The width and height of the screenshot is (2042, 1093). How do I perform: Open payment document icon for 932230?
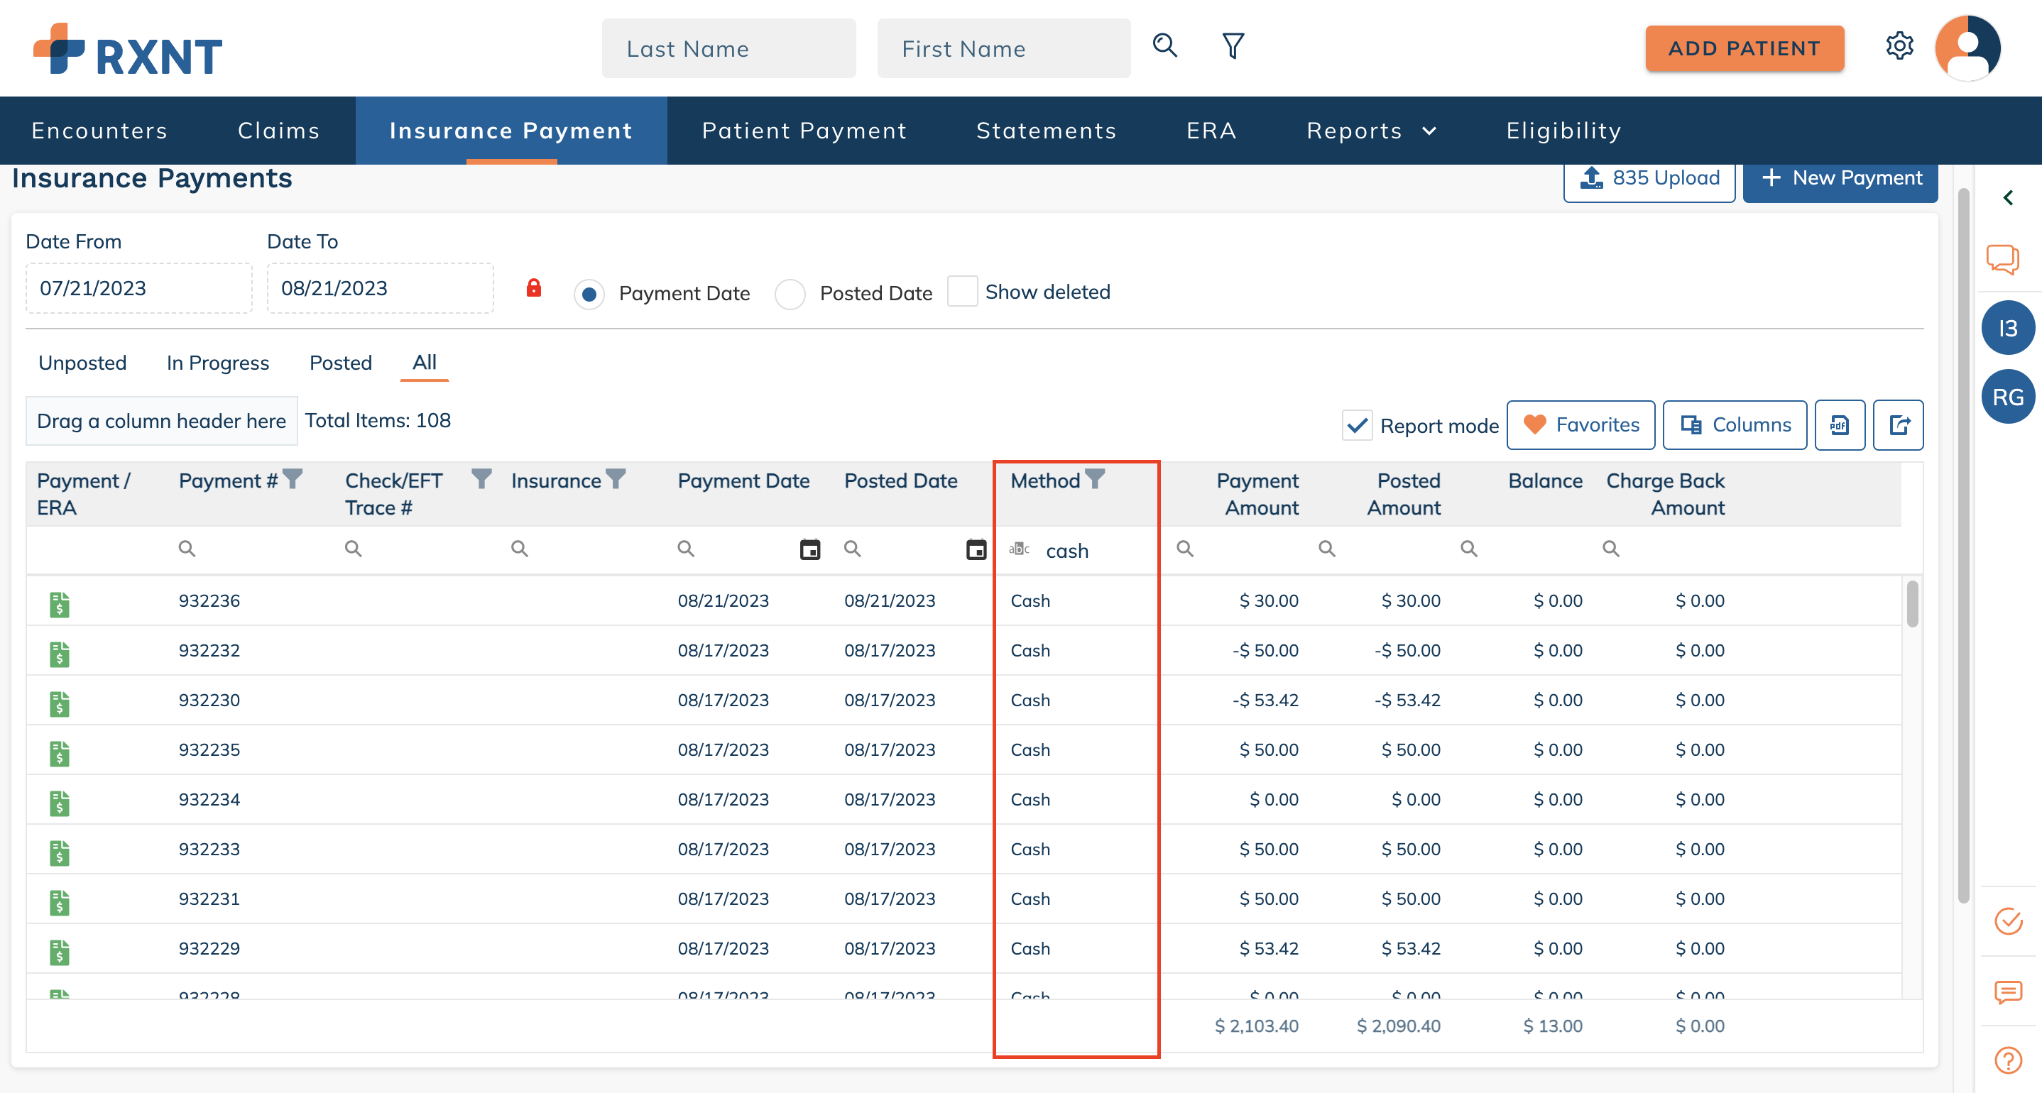(60, 704)
